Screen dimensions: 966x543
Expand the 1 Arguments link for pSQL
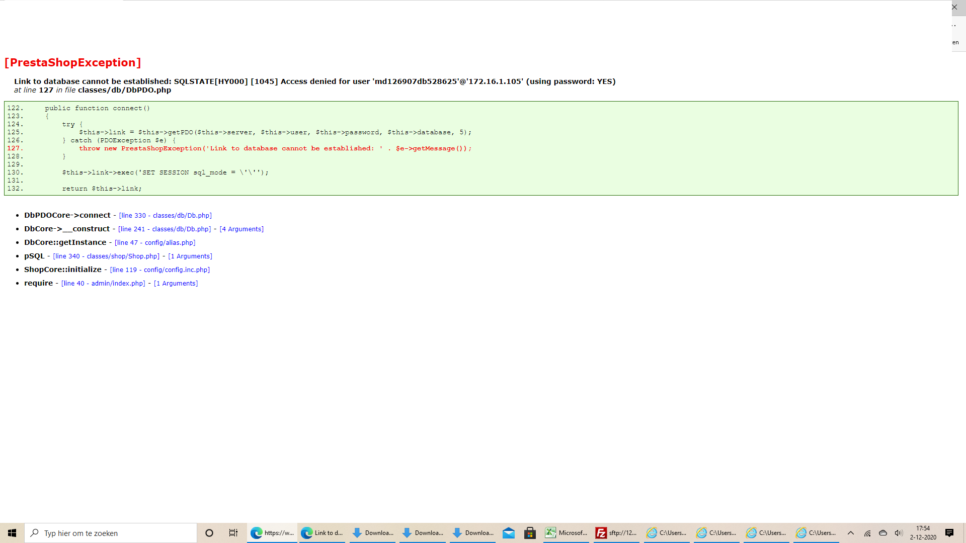[x=190, y=256]
